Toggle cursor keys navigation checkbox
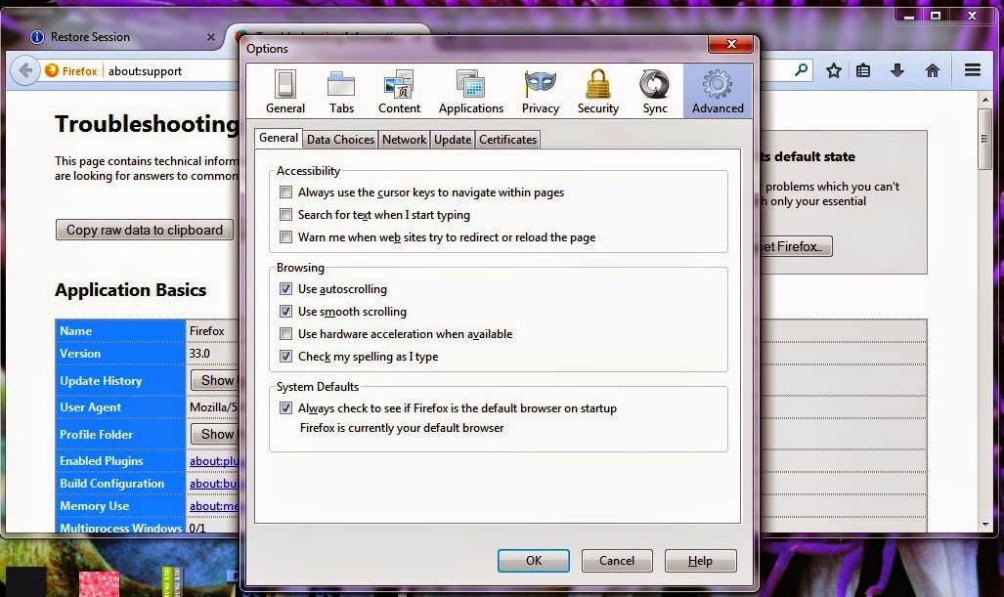1004x597 pixels. 285,192
